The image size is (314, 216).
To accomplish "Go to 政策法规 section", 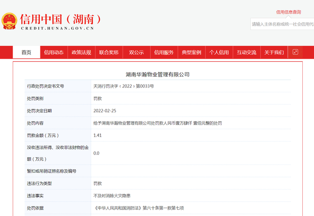I will point(81,52).
